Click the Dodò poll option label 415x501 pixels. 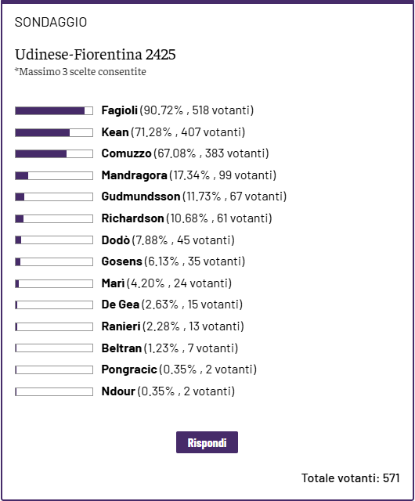(168, 240)
